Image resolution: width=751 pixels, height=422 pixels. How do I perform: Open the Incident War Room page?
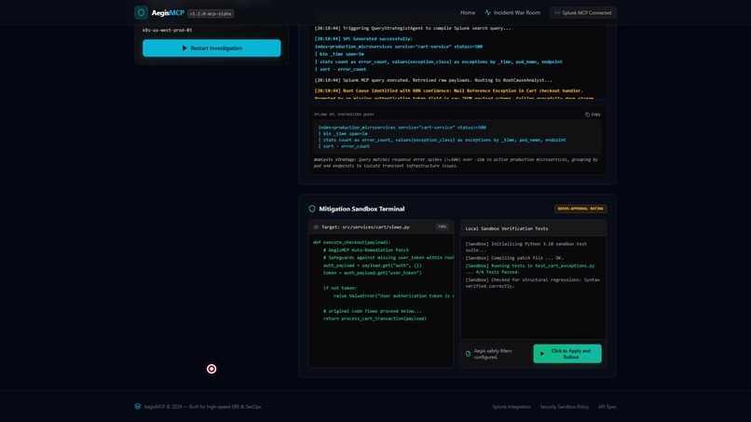(x=516, y=12)
